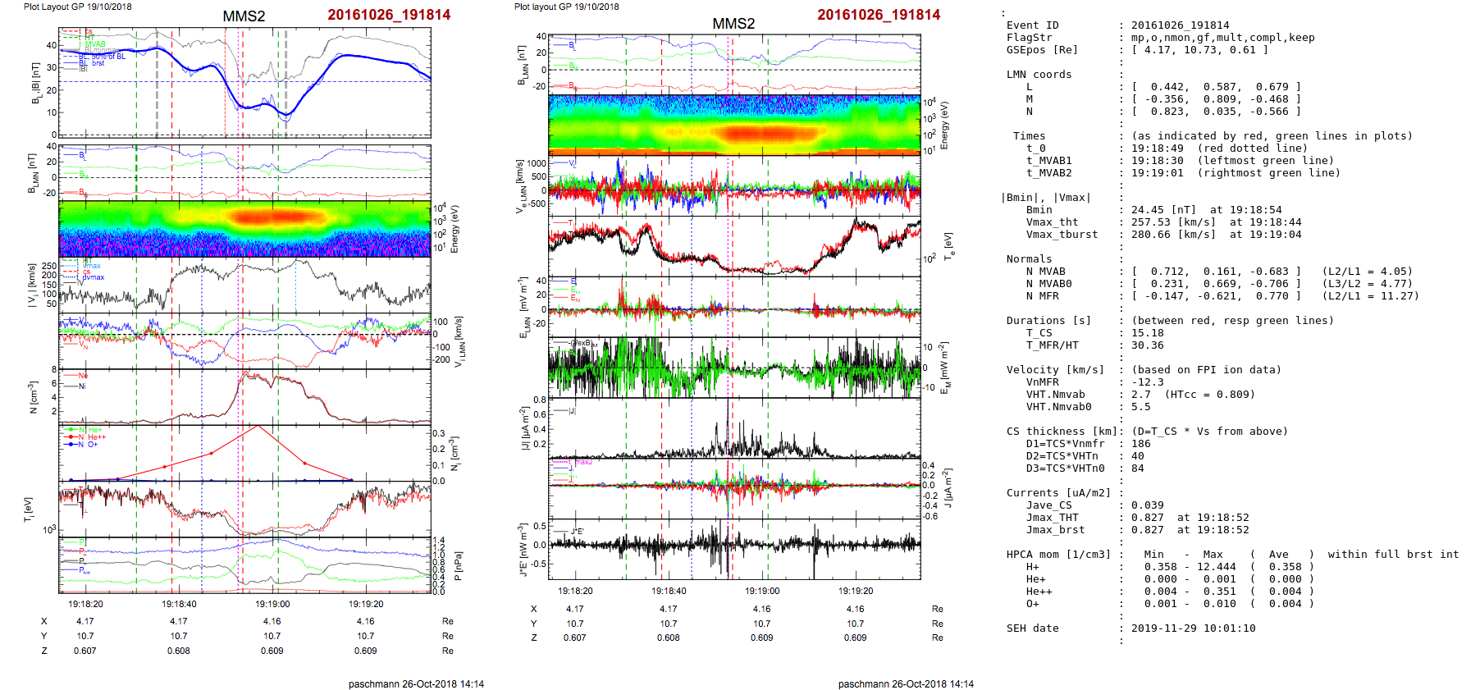Click the 19:18:20 time tick under left plot
Viewport: 1480px width, 690px height.
[85, 604]
